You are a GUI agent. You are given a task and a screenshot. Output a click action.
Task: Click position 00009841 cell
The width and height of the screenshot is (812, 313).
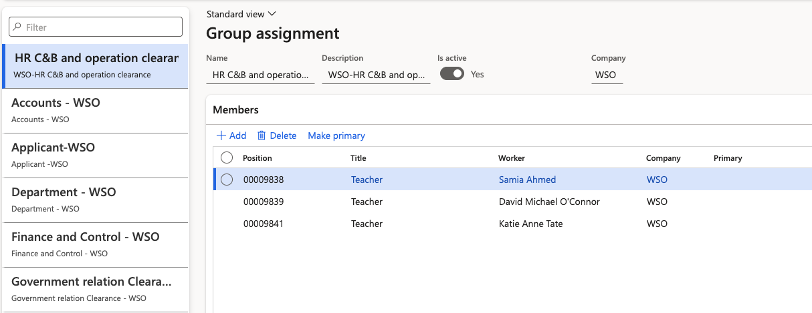point(263,224)
